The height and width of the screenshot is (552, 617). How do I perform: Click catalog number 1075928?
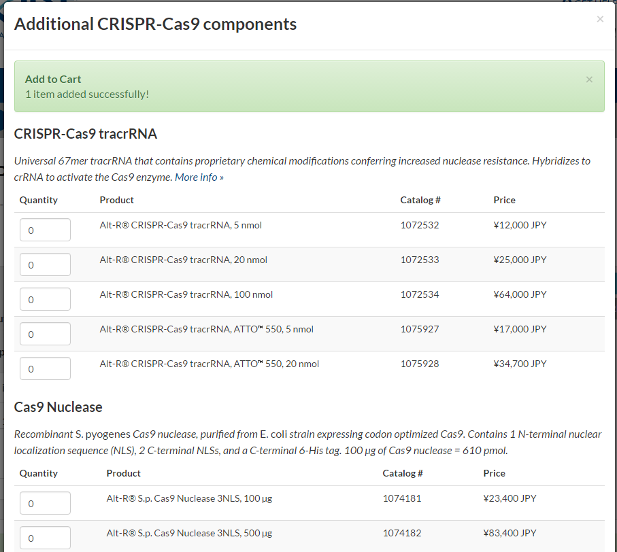420,364
